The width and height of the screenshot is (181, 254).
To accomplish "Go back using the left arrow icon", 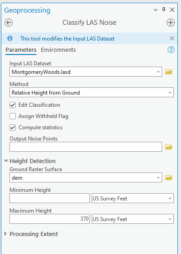I will 9,23.
